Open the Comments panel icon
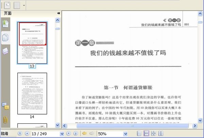This screenshot has height=138, width=204. (x=5, y=106)
